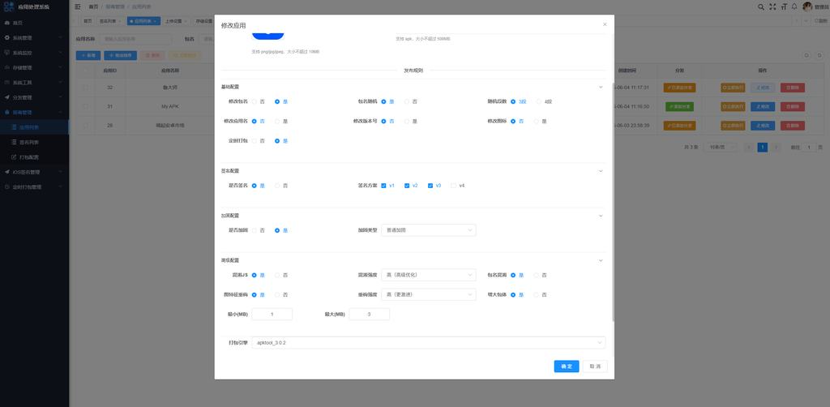Open the 打包引擎 apktool dropdown
The width and height of the screenshot is (830, 407).
[428, 343]
